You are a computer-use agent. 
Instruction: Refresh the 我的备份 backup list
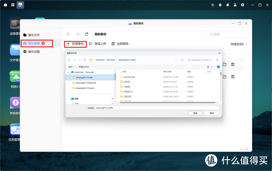click(87, 34)
